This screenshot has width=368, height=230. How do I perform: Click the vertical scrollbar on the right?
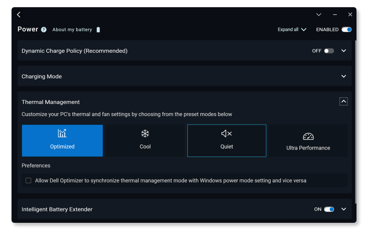[x=356, y=122]
